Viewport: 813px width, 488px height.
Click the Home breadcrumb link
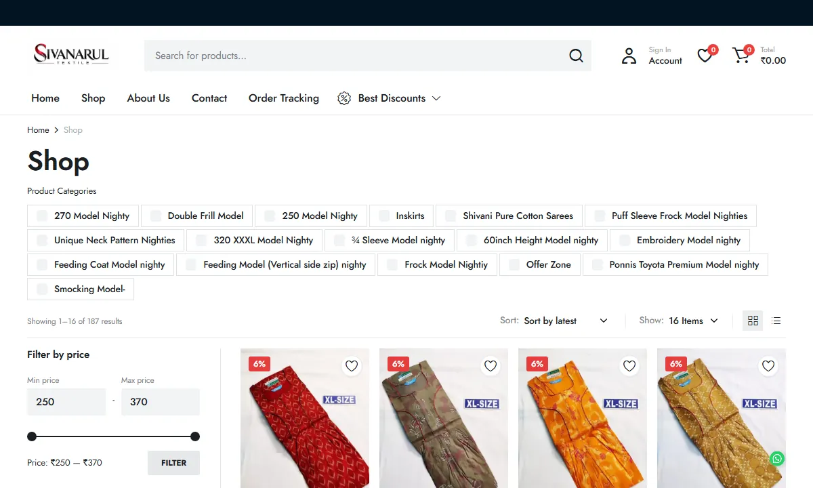(38, 130)
